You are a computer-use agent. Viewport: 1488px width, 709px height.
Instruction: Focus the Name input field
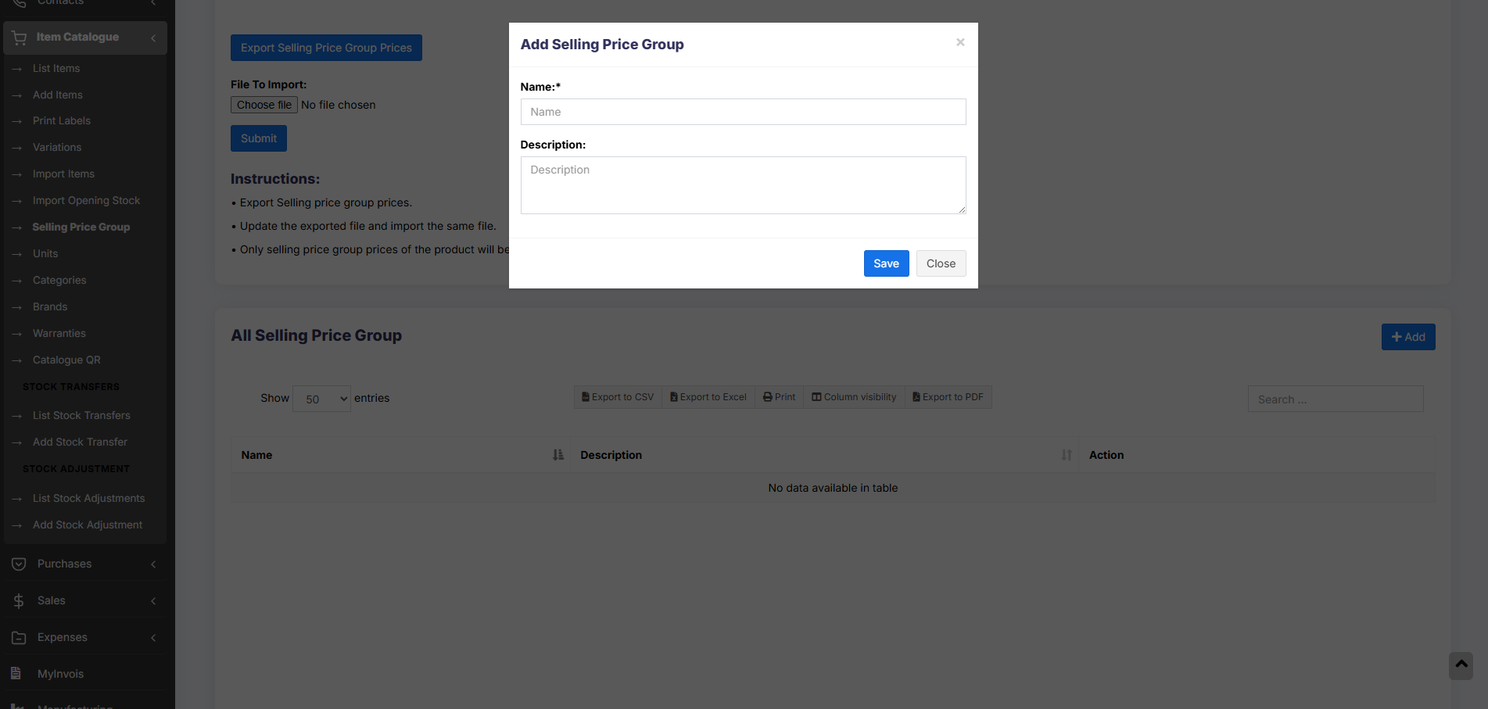click(743, 112)
